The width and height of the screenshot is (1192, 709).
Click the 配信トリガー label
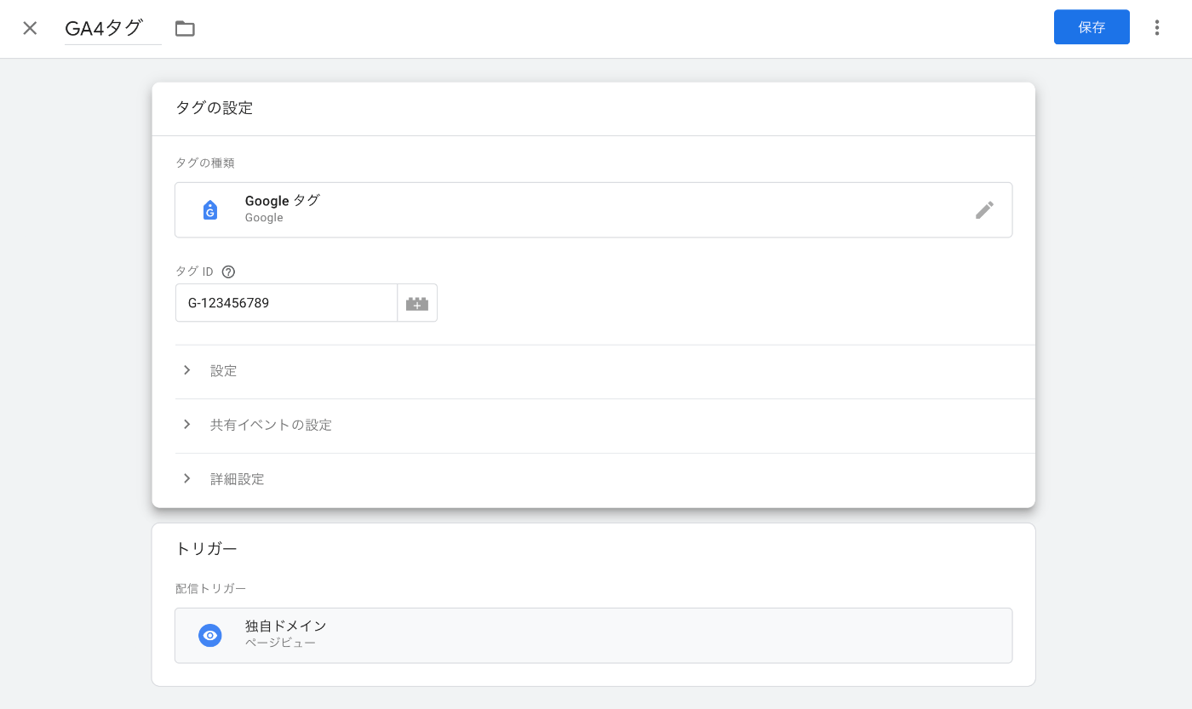tap(211, 589)
